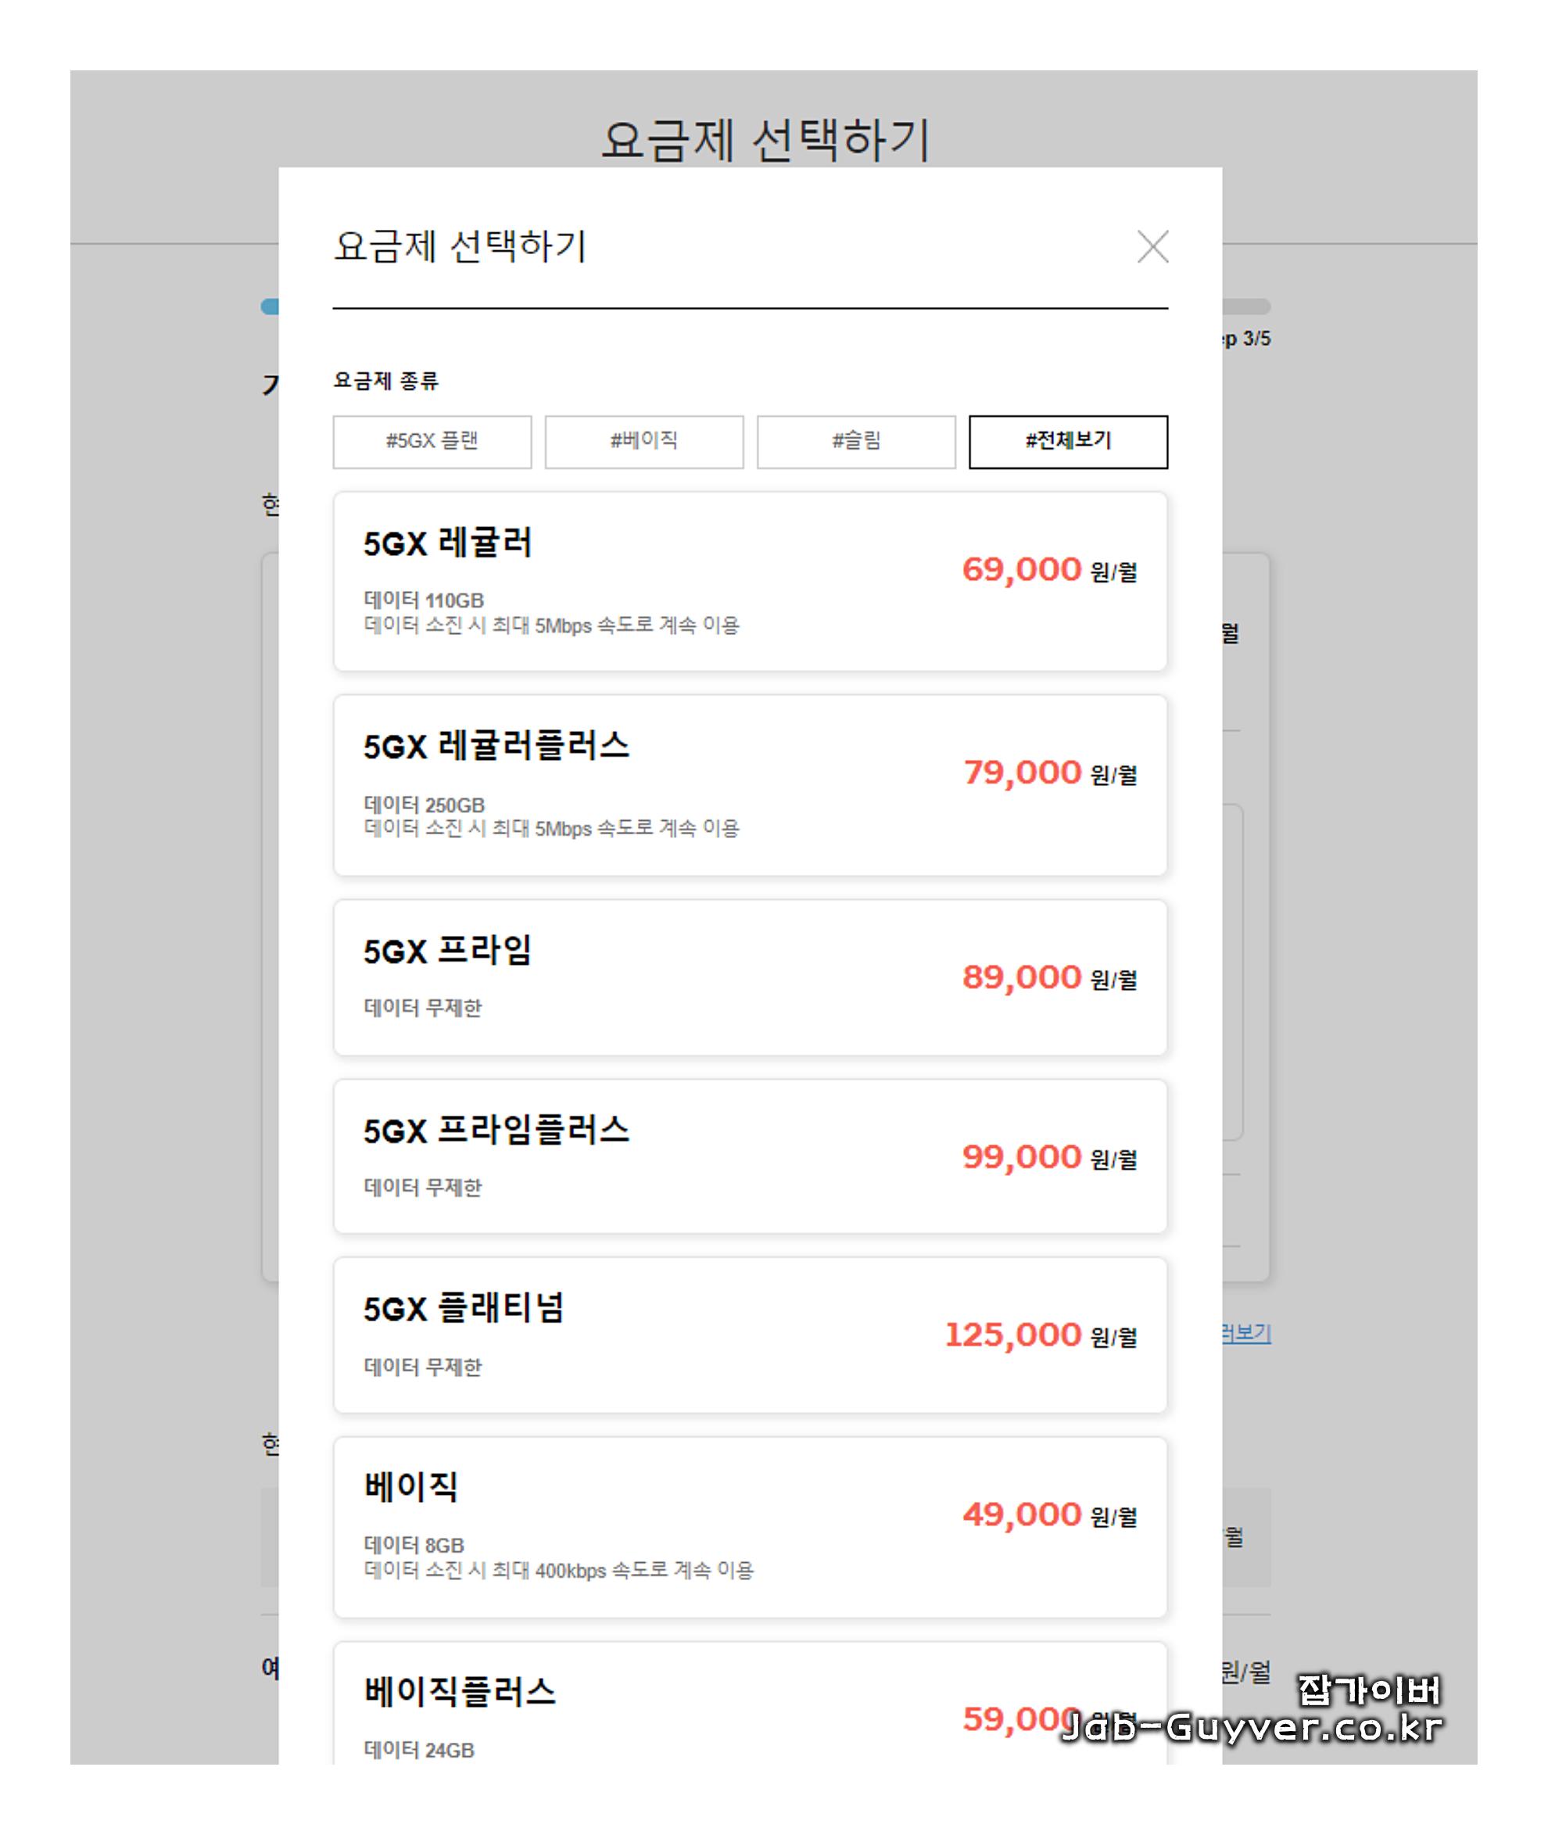Click the 79,000 원/월 price
The image size is (1548, 1835).
1051,773
